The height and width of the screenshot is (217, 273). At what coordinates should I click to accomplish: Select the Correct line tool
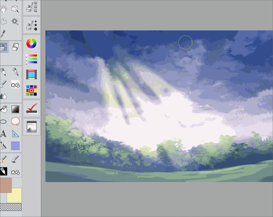3,146
